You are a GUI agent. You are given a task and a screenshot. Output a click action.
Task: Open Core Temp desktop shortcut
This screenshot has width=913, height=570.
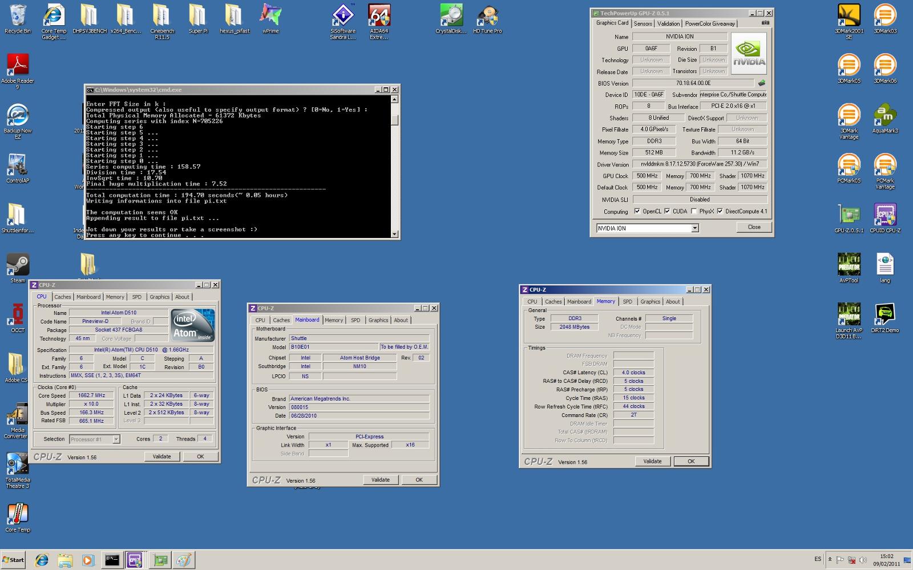(x=18, y=518)
